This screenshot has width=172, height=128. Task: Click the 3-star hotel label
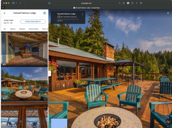pos(8,20)
